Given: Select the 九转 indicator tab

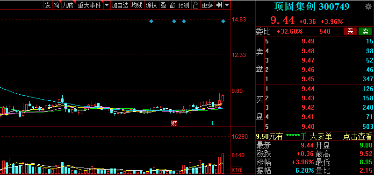Looking at the screenshot, I should click(x=68, y=5).
